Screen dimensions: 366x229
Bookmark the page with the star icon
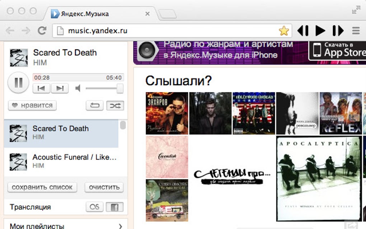pyautogui.click(x=283, y=31)
